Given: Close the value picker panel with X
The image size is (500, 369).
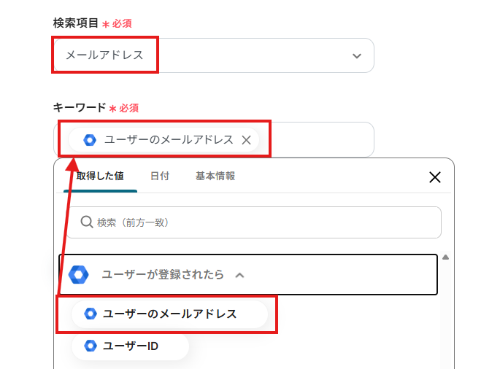Looking at the screenshot, I should (435, 177).
